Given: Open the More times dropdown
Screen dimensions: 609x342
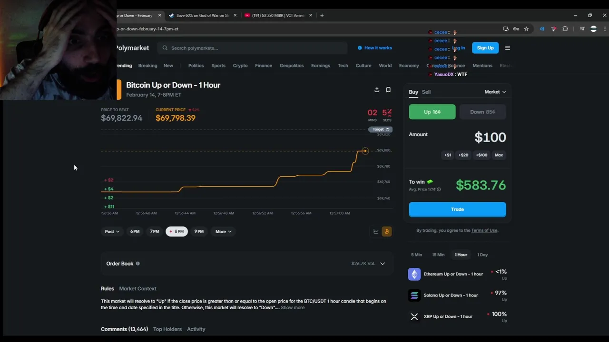Looking at the screenshot, I should 223,231.
